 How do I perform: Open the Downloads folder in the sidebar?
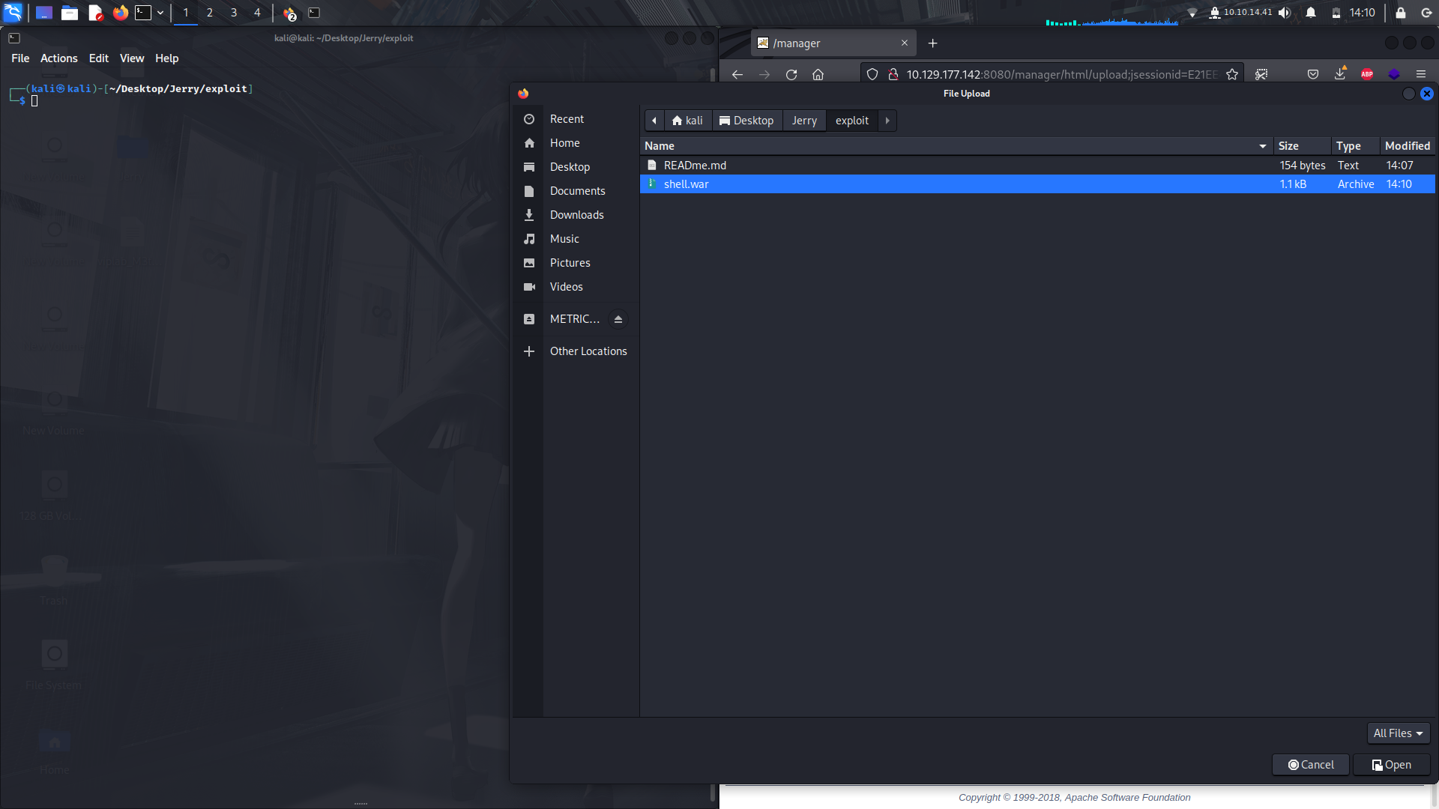[576, 214]
